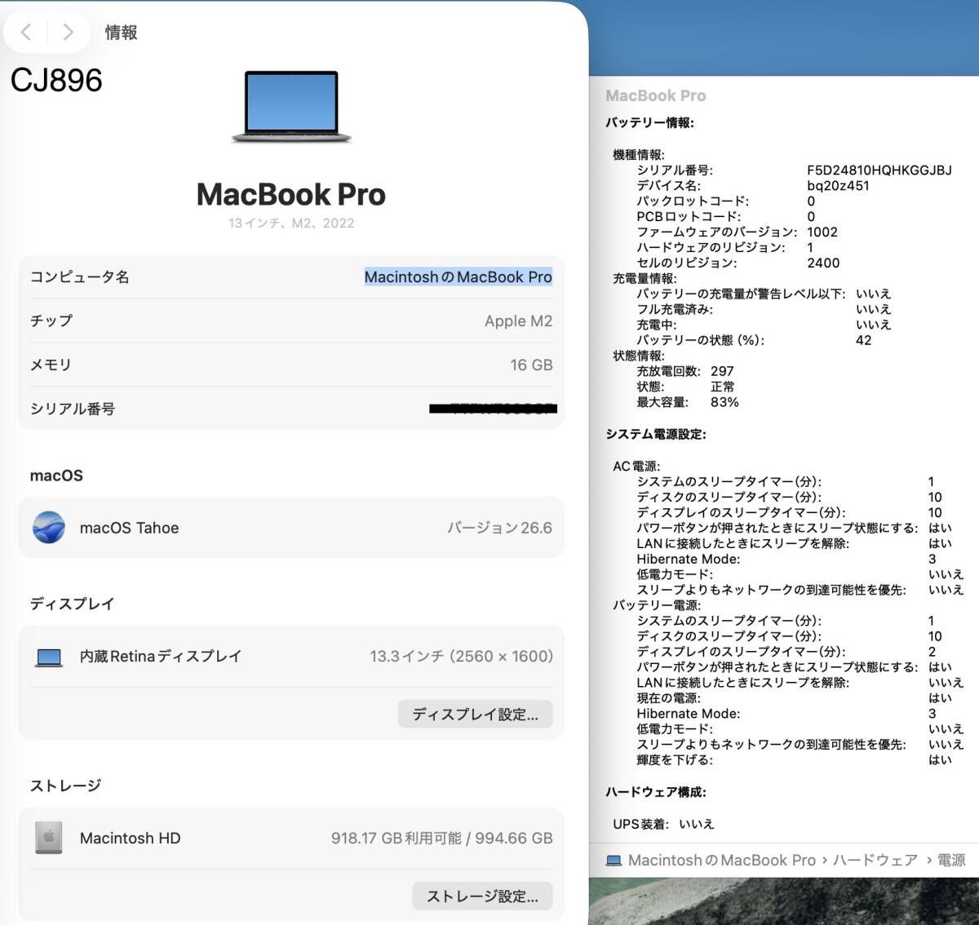
Task: Open ストレージ設定... button
Action: coord(481,896)
